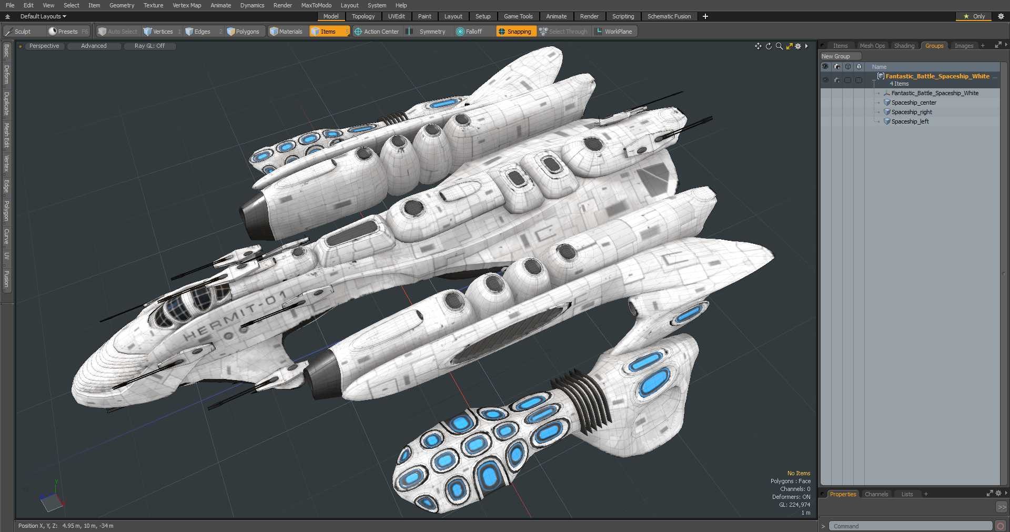Open the Geometry menu
Screen dimensions: 1010x532
pos(122,5)
